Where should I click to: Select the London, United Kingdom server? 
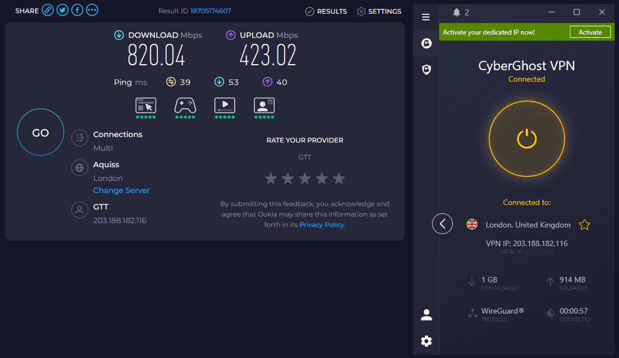[528, 225]
